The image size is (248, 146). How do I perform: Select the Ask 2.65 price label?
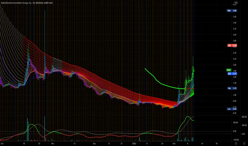(232, 45)
